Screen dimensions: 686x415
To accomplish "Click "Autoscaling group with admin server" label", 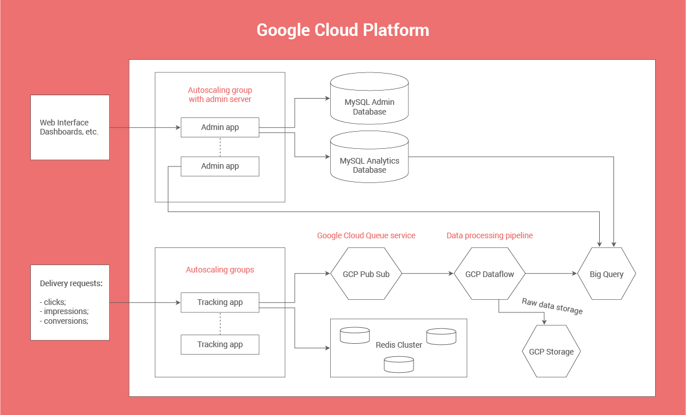I will point(220,95).
